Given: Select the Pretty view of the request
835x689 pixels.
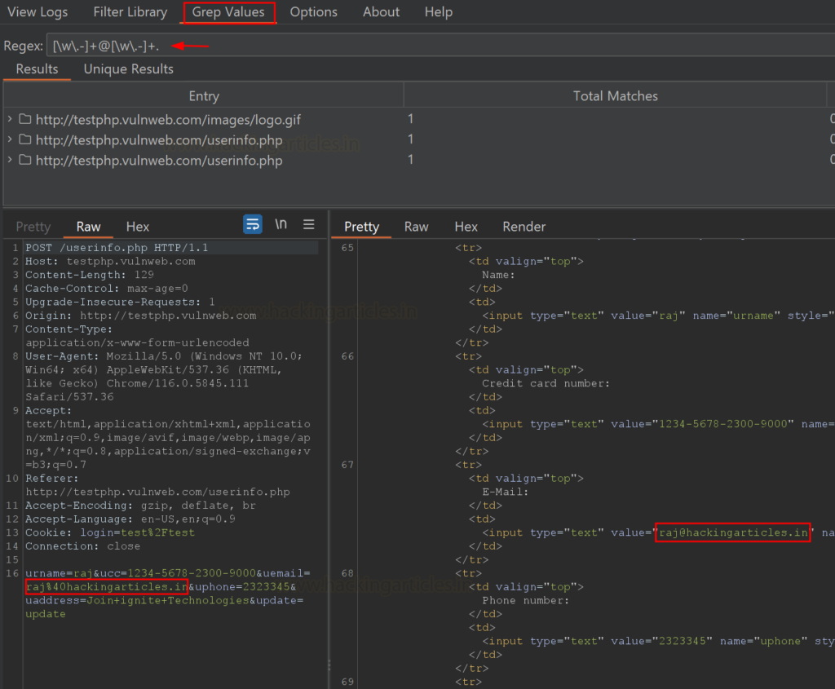Looking at the screenshot, I should 33,226.
